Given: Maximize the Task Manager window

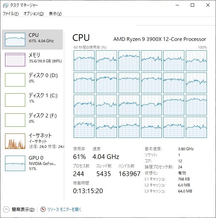Looking at the screenshot, I should pyautogui.click(x=192, y=5).
